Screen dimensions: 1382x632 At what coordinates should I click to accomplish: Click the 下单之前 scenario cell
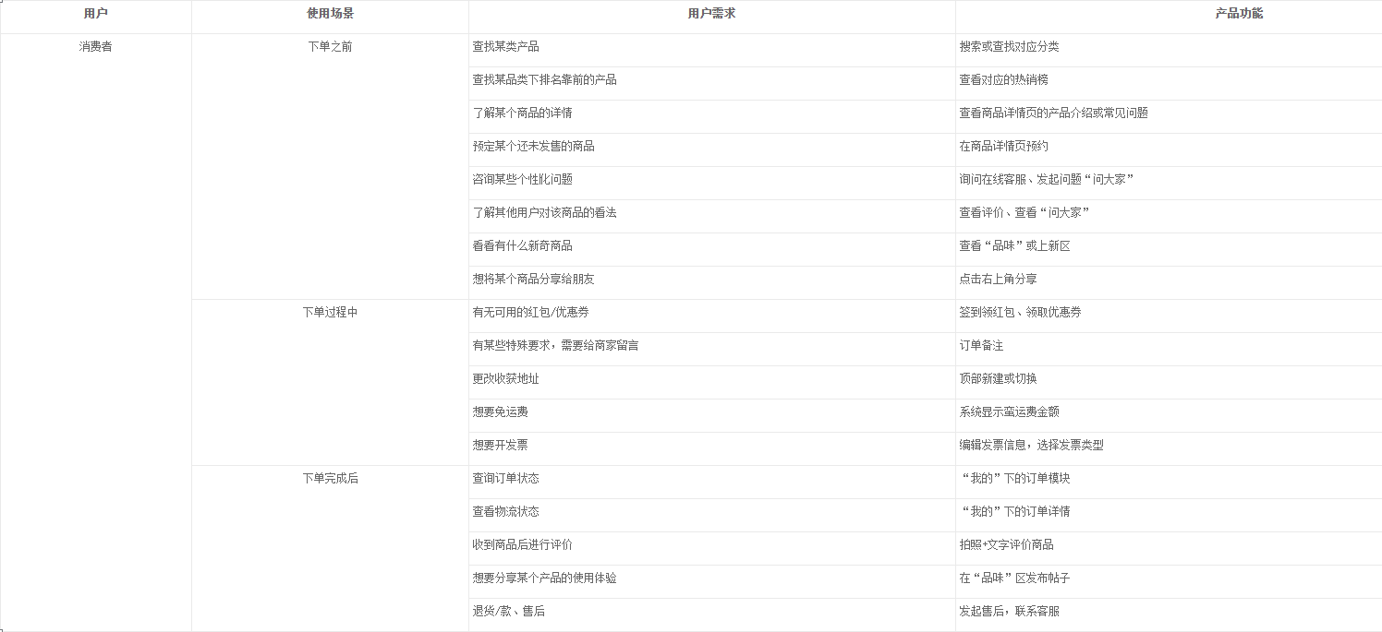[329, 45]
